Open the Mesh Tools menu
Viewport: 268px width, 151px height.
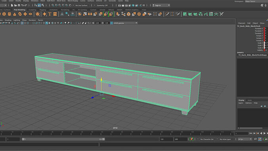click(x=61, y=1)
